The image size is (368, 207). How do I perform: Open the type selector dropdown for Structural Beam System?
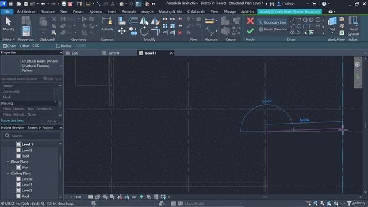tap(62, 66)
